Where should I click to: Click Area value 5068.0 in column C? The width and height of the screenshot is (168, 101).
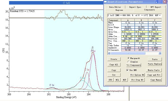(x=155, y=29)
